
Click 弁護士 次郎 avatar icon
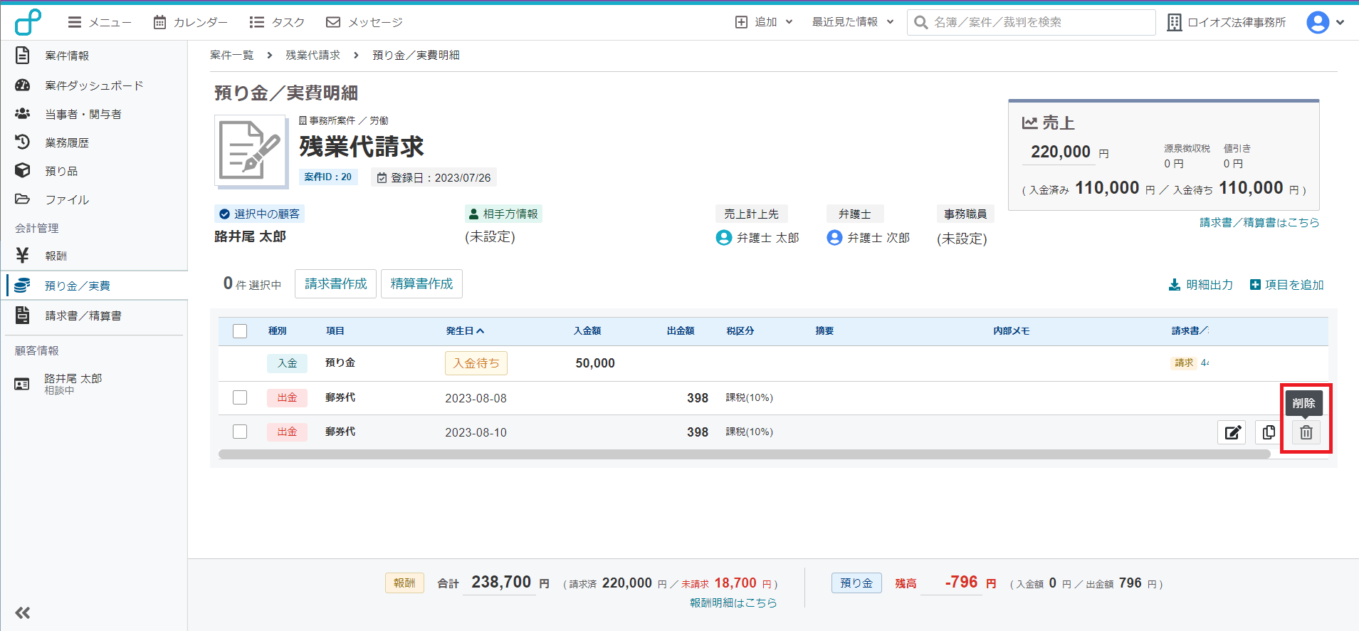click(834, 238)
